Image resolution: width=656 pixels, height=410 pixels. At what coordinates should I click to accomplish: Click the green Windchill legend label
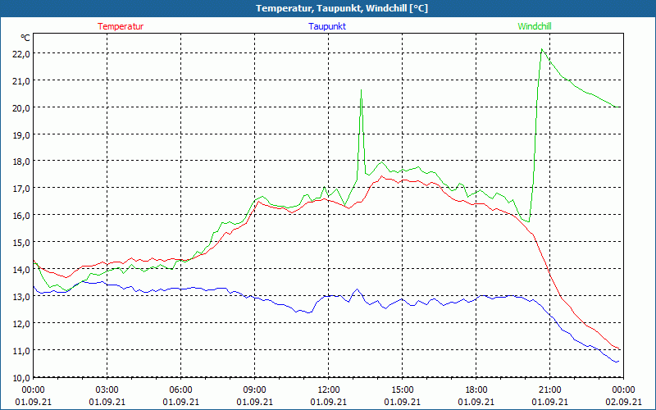pos(535,26)
